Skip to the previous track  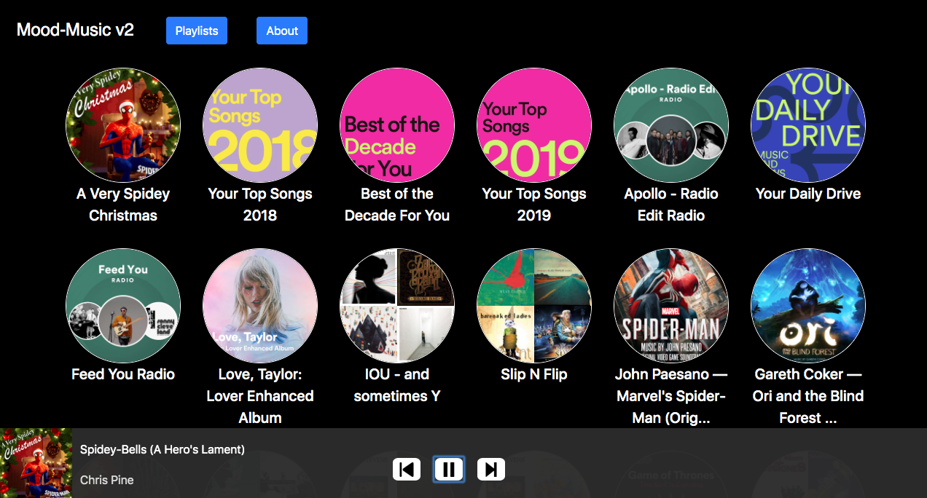tap(407, 470)
